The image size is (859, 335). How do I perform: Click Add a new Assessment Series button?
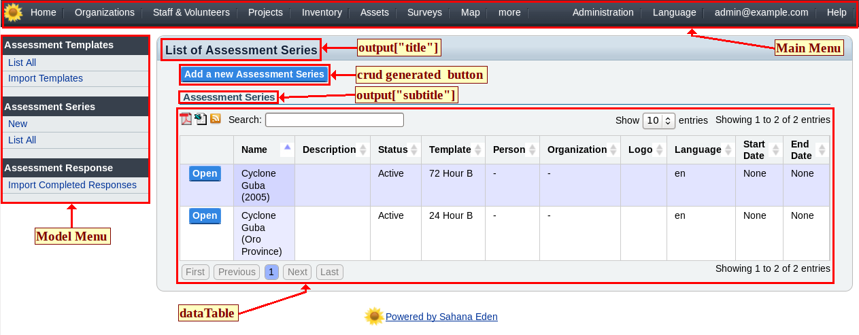(254, 74)
